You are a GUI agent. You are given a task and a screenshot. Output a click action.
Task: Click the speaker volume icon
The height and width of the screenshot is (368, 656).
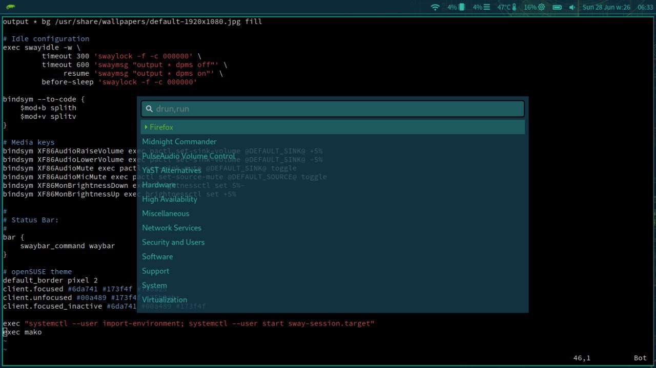[572, 7]
